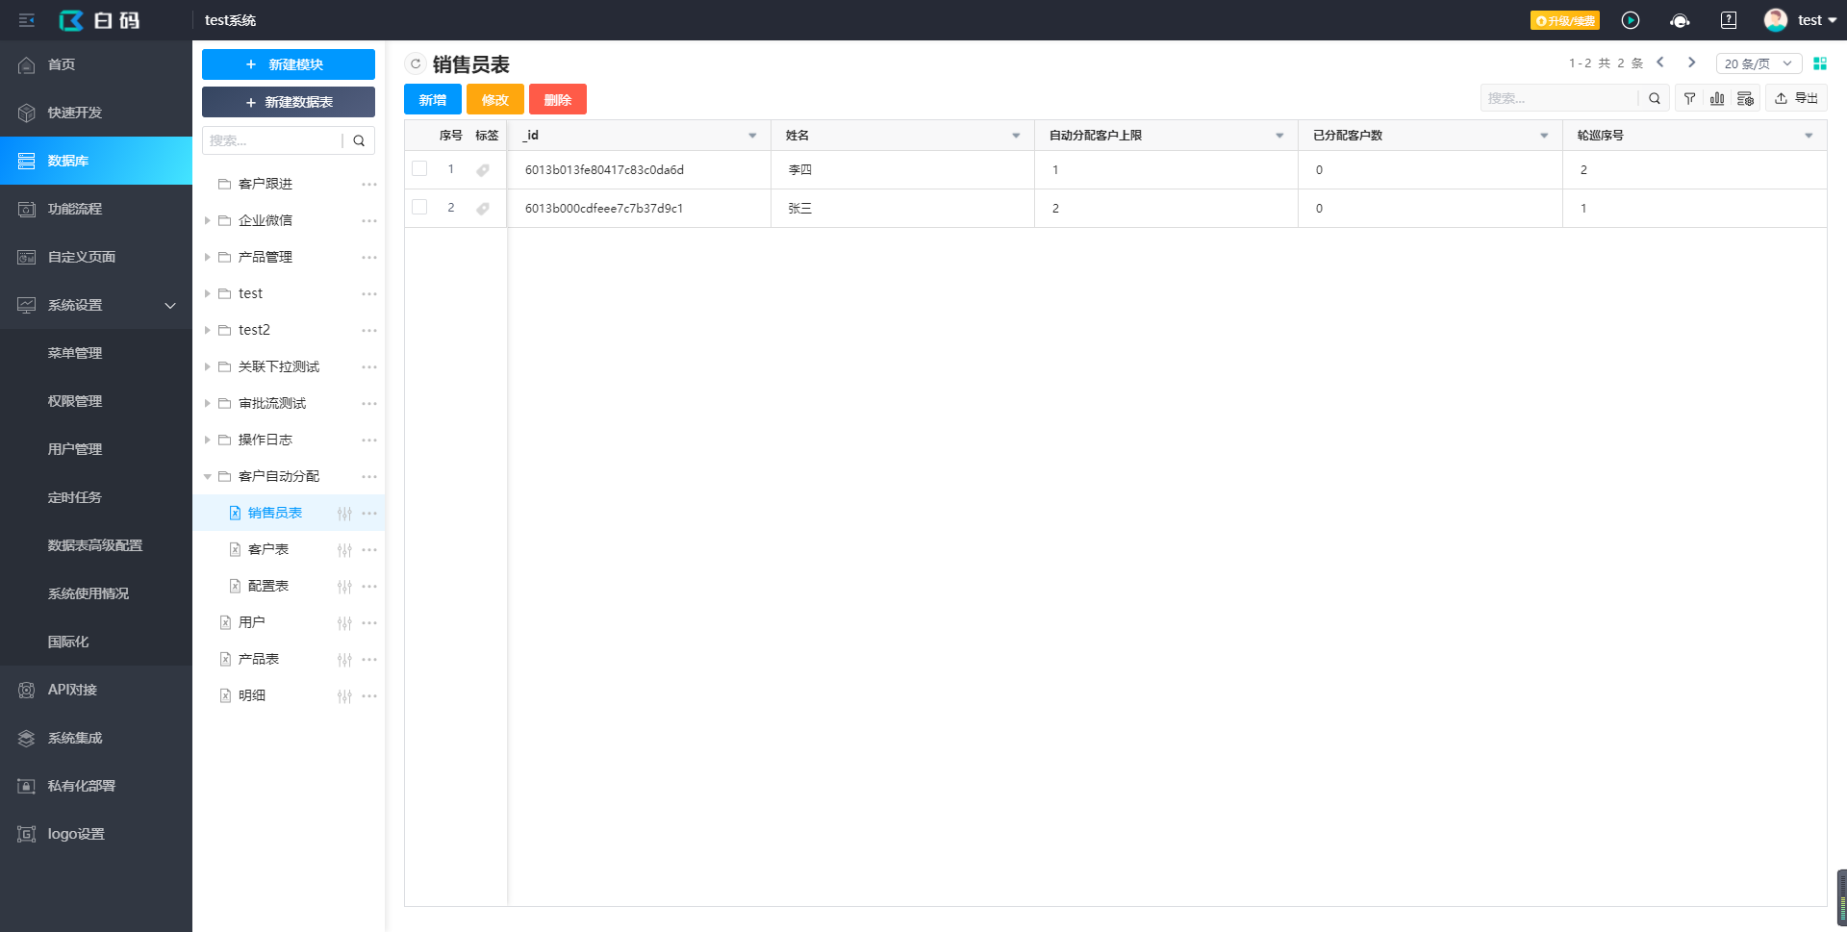The height and width of the screenshot is (932, 1847).
Task: Focus the sidebar tree search input
Action: [272, 140]
